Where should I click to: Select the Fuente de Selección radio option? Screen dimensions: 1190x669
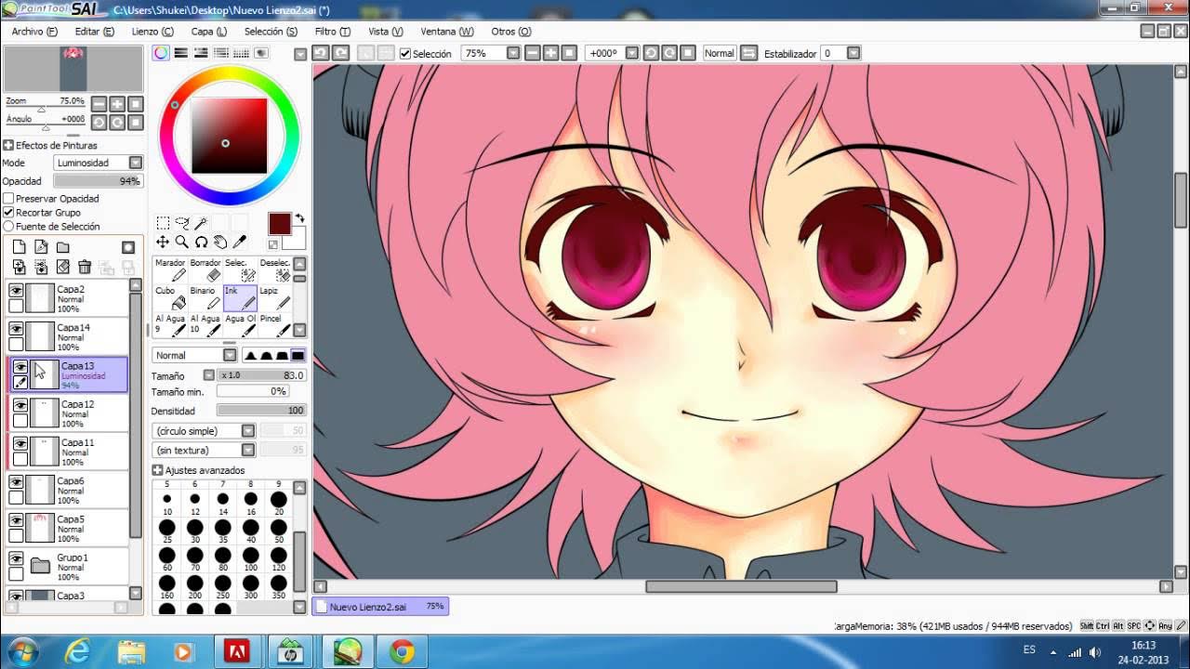click(8, 227)
